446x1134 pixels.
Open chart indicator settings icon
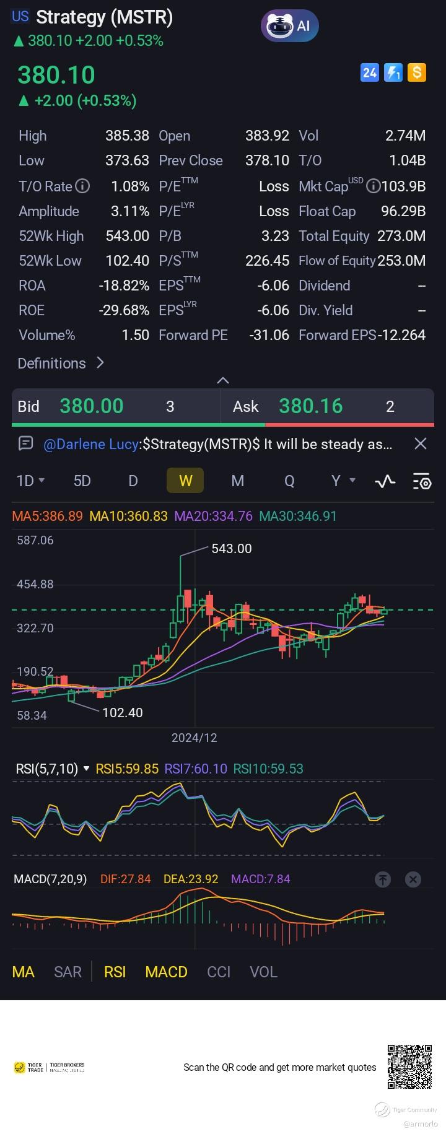click(x=422, y=481)
